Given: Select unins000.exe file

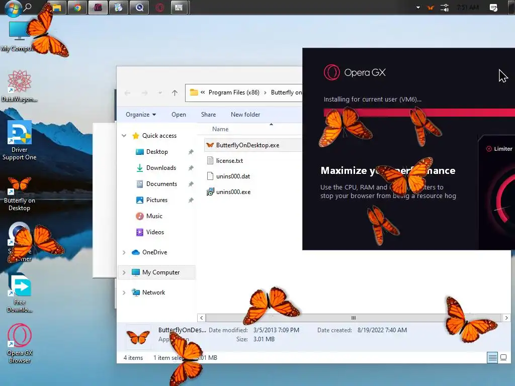Looking at the screenshot, I should [x=233, y=191].
